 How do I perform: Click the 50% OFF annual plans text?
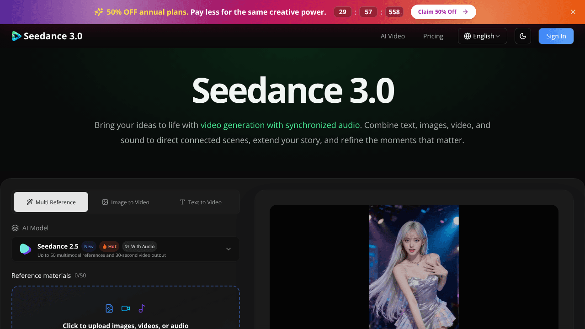(148, 12)
